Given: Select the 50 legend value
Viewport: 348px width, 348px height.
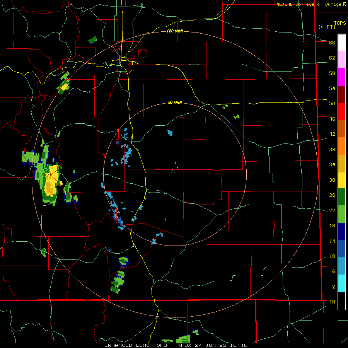Looking at the screenshot, I should [332, 104].
